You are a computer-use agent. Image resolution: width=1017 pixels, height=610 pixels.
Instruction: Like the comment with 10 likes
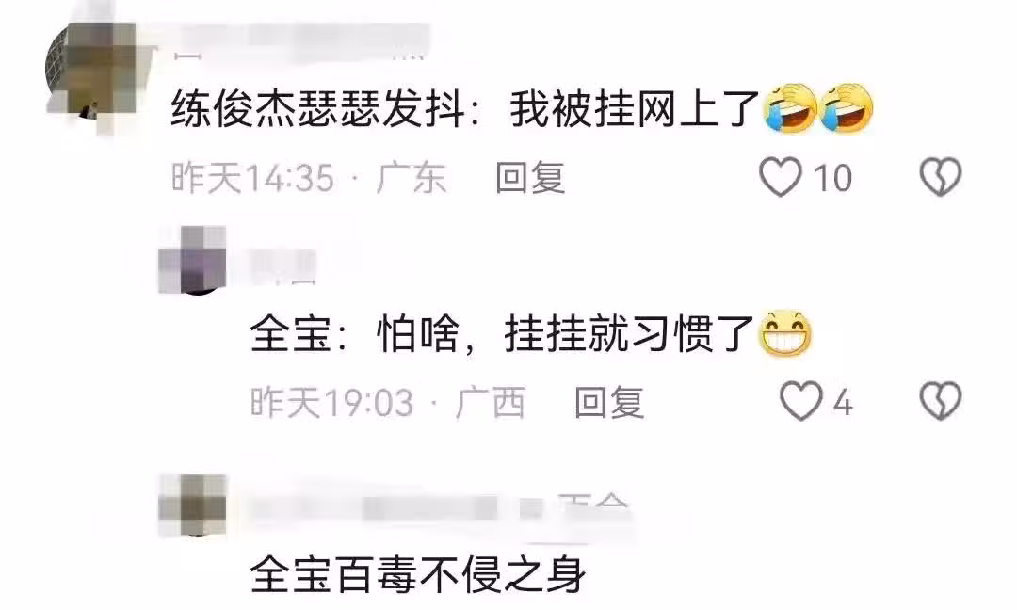tap(781, 177)
